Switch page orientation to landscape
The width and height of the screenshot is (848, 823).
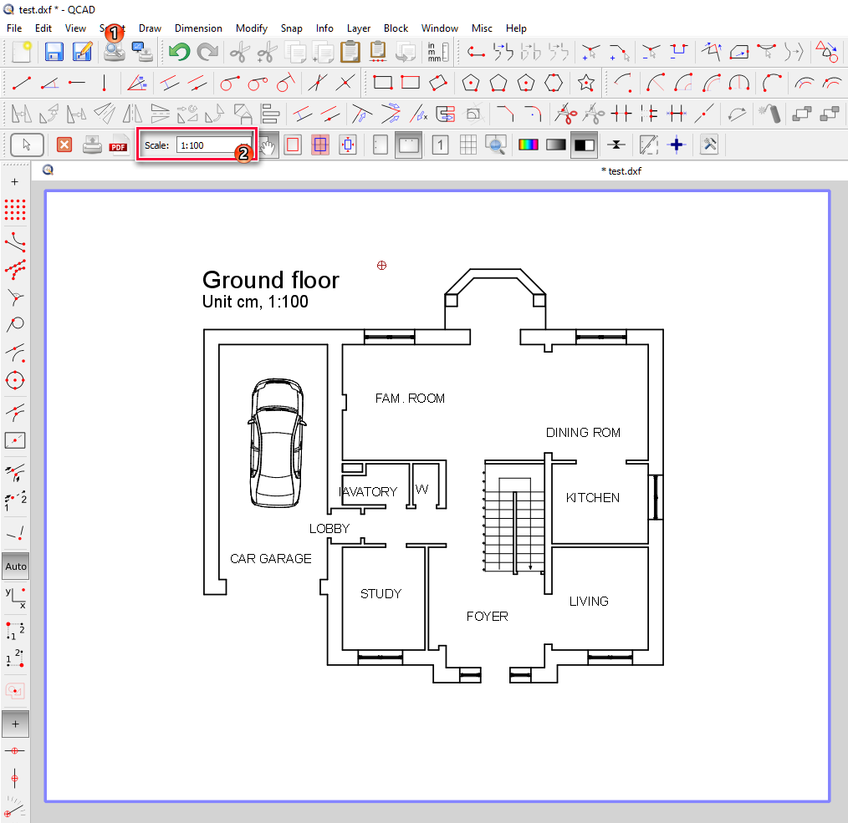pyautogui.click(x=408, y=145)
